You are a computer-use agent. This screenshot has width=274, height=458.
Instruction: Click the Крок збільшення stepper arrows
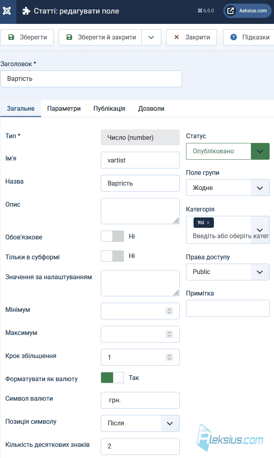(x=169, y=357)
